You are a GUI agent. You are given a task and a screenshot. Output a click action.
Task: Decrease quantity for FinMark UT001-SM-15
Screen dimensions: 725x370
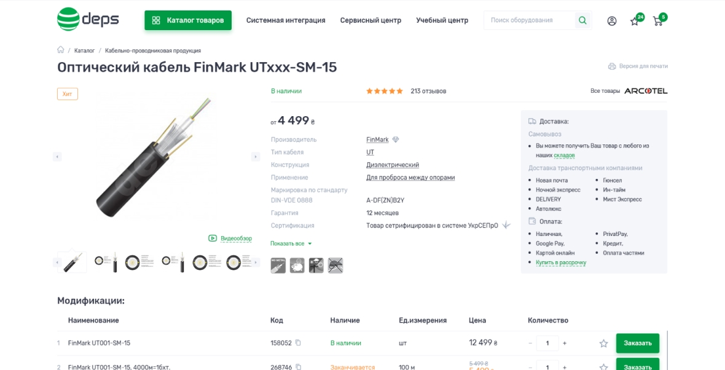[x=530, y=343]
